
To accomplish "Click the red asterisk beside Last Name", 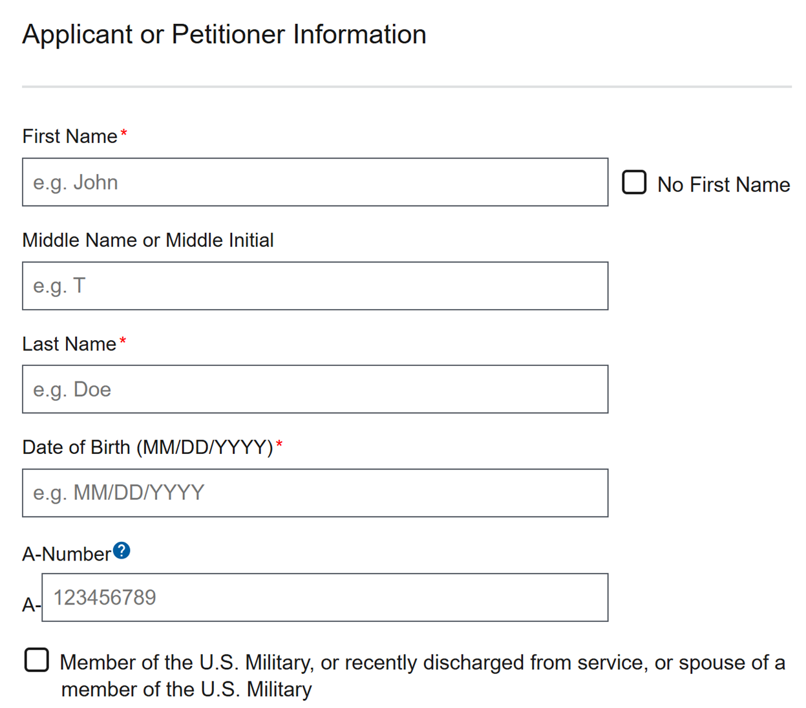I will click(123, 341).
